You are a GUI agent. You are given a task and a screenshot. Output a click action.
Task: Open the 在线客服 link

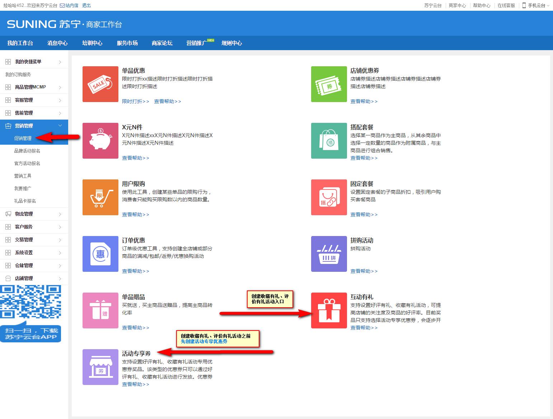click(506, 5)
